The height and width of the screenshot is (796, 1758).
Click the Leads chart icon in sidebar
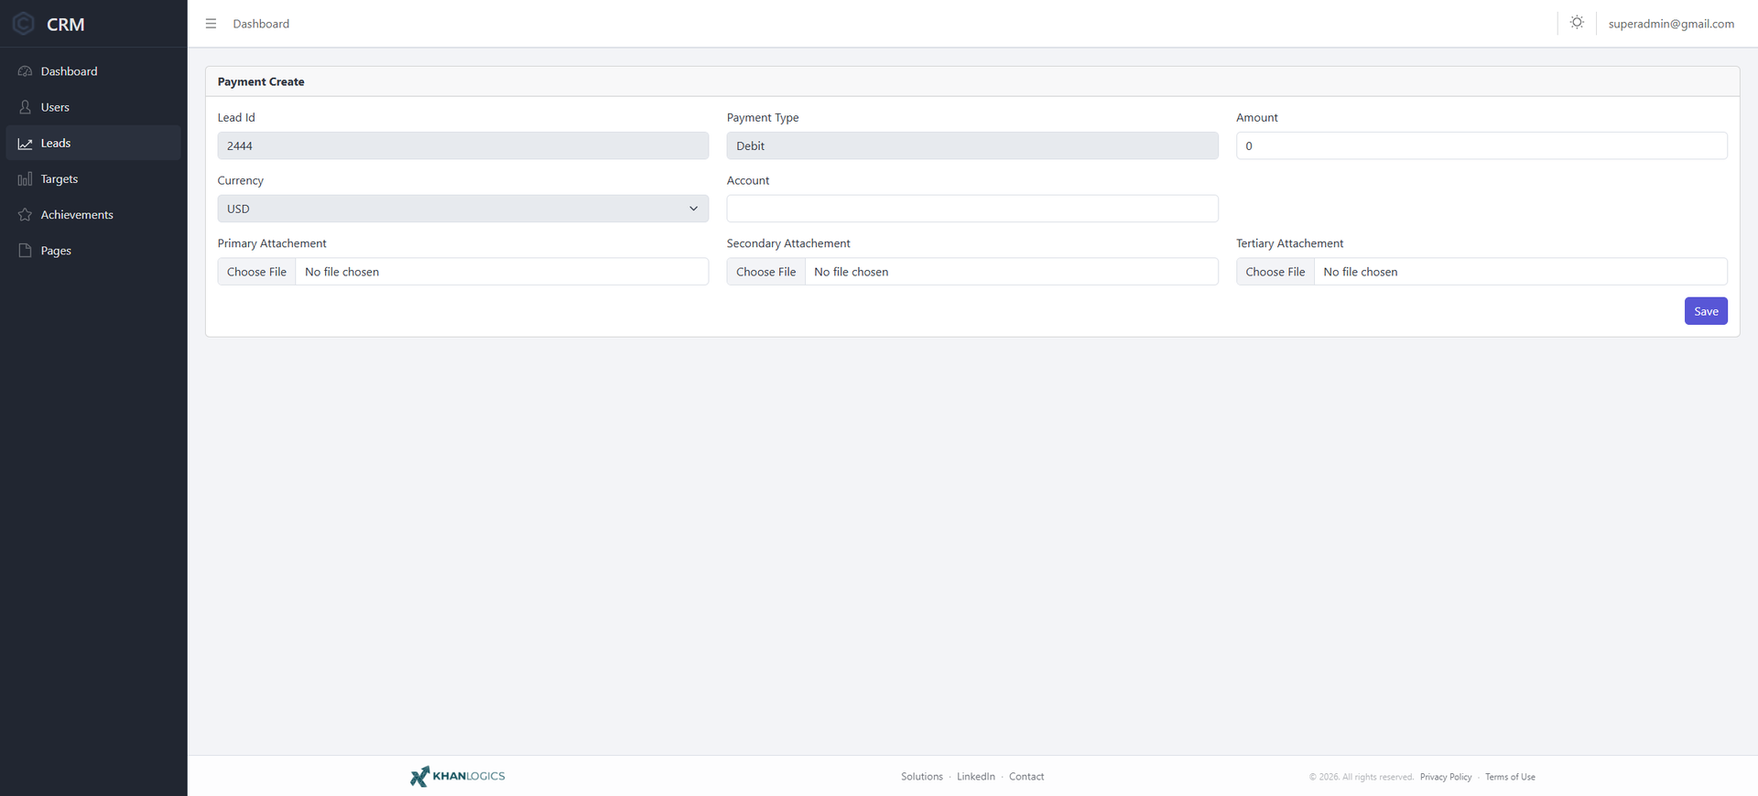25,144
